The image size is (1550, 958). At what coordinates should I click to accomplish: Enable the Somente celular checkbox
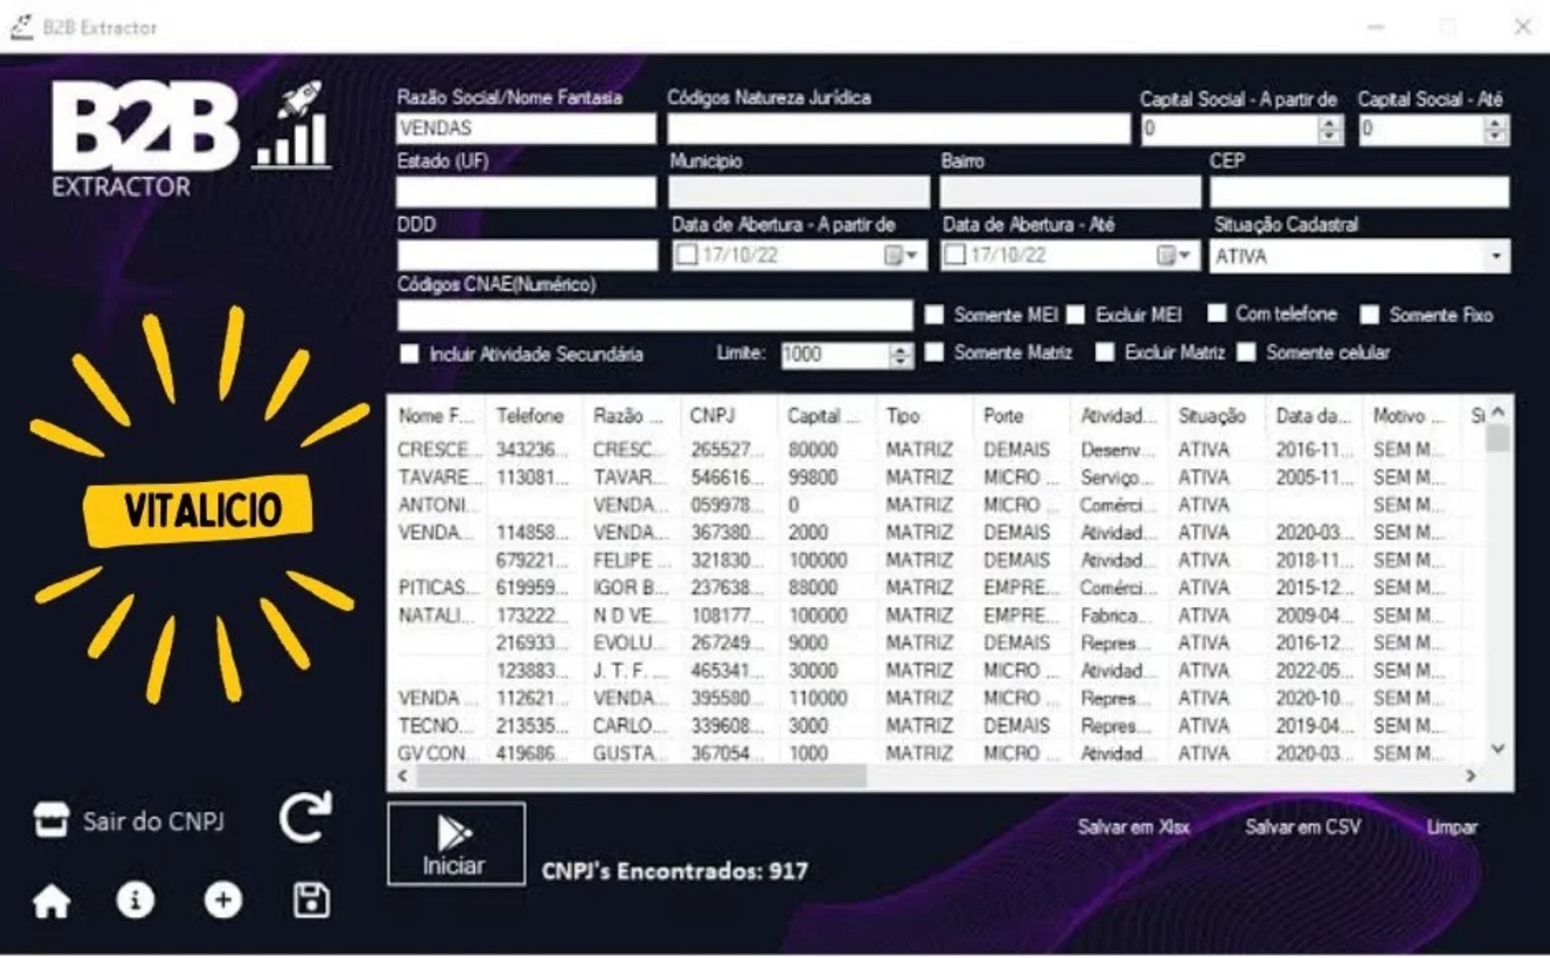[x=1247, y=353]
